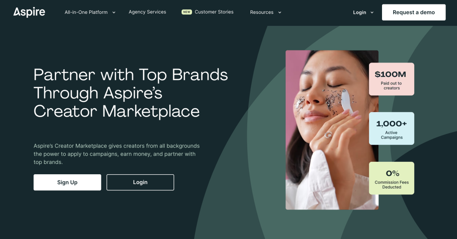Viewport: 457px width, 239px height.
Task: Click the 1,000+ Active Campaigns card
Action: [391, 128]
